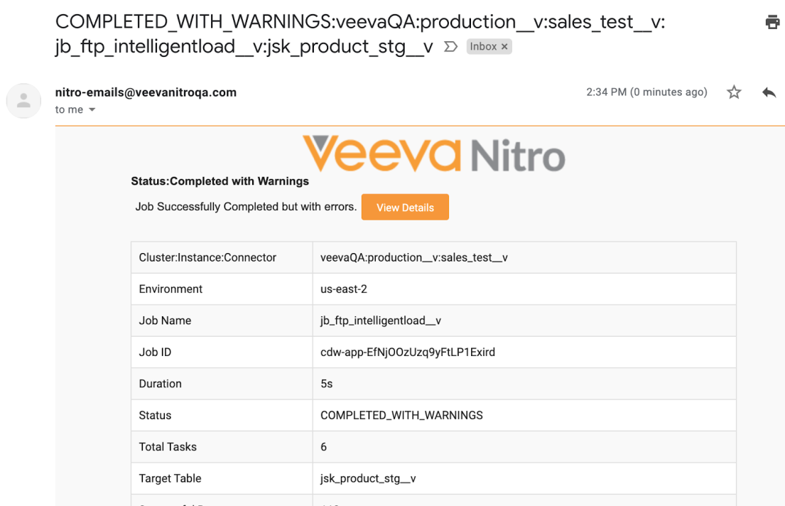Select the Job ID value cdw-app-EfNjOOzUzq9yFtLP1Exird
This screenshot has height=506, width=785.
click(408, 352)
